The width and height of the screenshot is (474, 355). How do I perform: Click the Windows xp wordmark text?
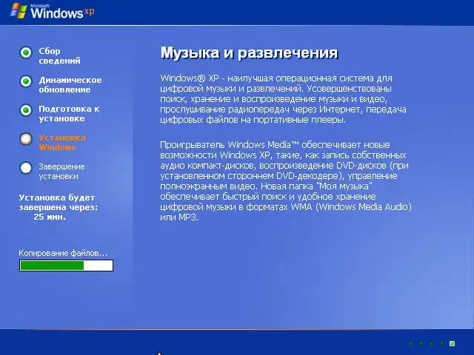click(x=62, y=13)
